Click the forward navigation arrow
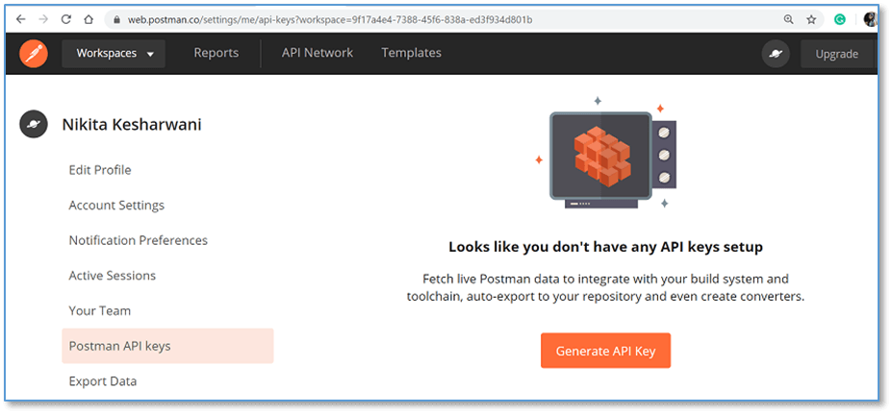The width and height of the screenshot is (892, 414). click(x=43, y=19)
